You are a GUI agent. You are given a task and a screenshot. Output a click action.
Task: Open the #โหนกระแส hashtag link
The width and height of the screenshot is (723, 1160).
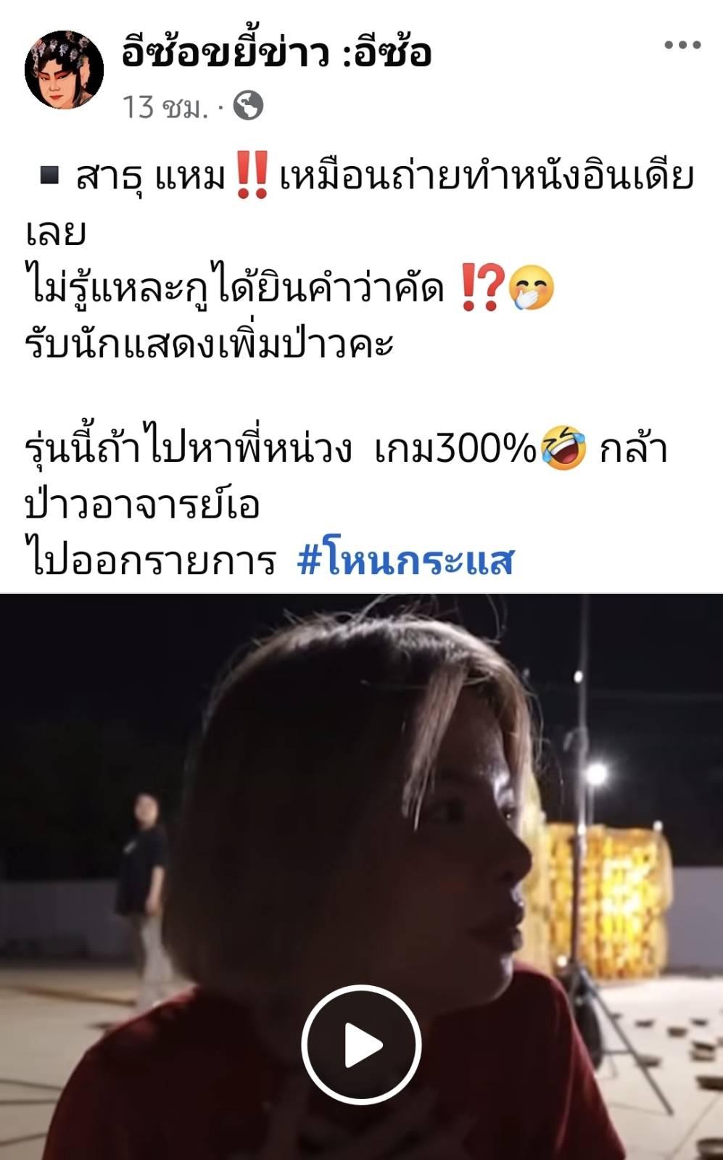tap(405, 560)
